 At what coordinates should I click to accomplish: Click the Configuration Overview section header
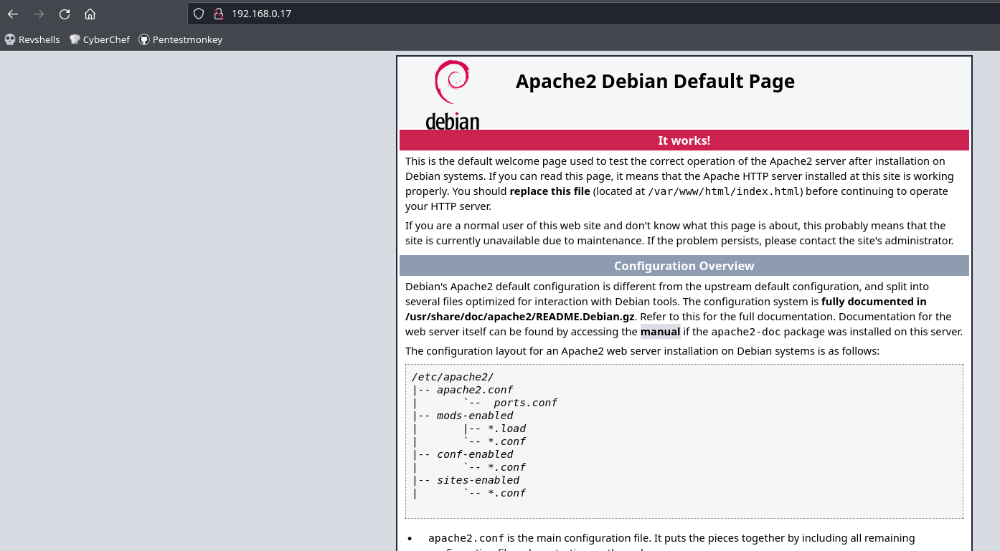(684, 266)
